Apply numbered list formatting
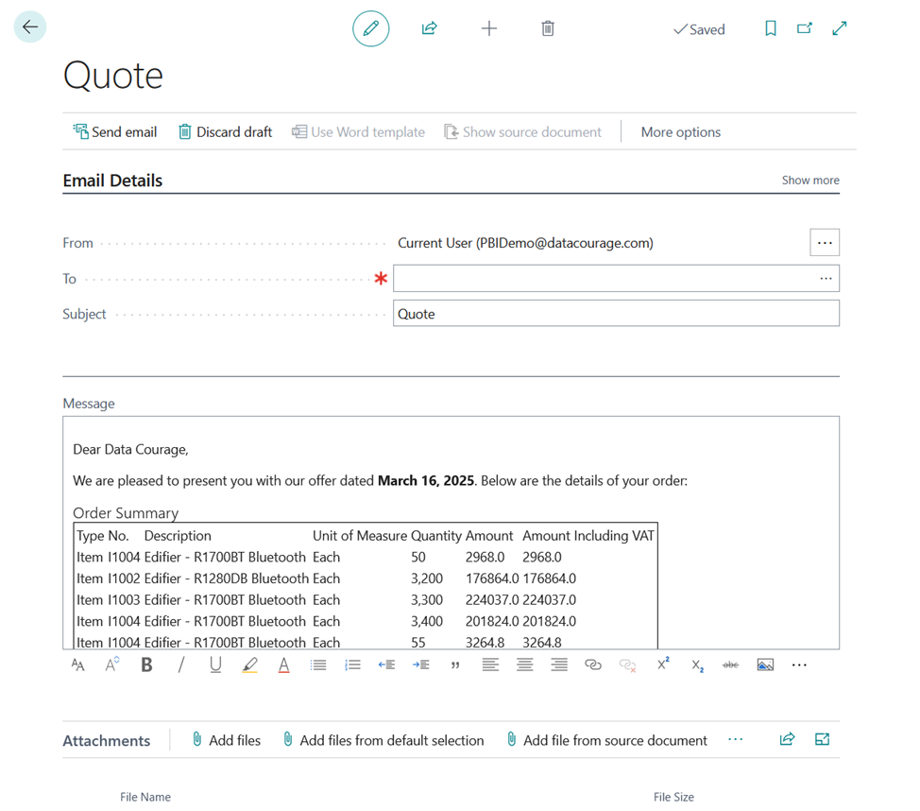 pyautogui.click(x=352, y=665)
